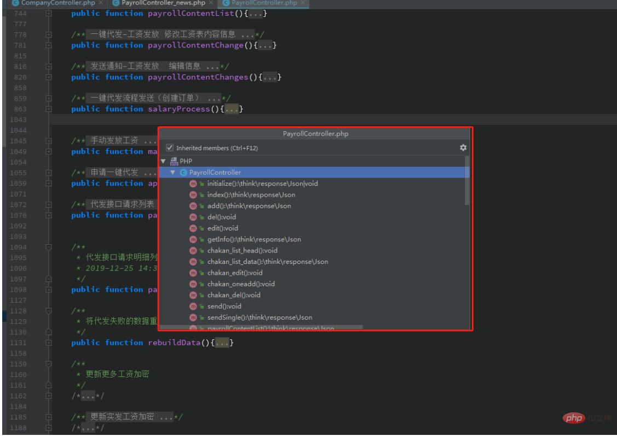Expand the fold marker on line 1162
The height and width of the screenshot is (436, 617).
click(x=48, y=396)
